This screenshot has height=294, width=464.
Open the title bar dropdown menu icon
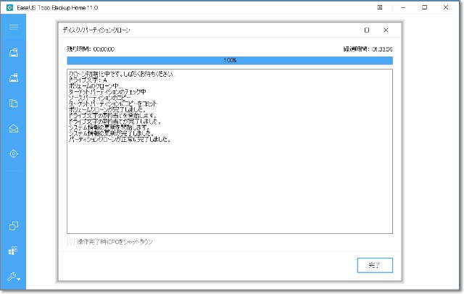click(380, 7)
